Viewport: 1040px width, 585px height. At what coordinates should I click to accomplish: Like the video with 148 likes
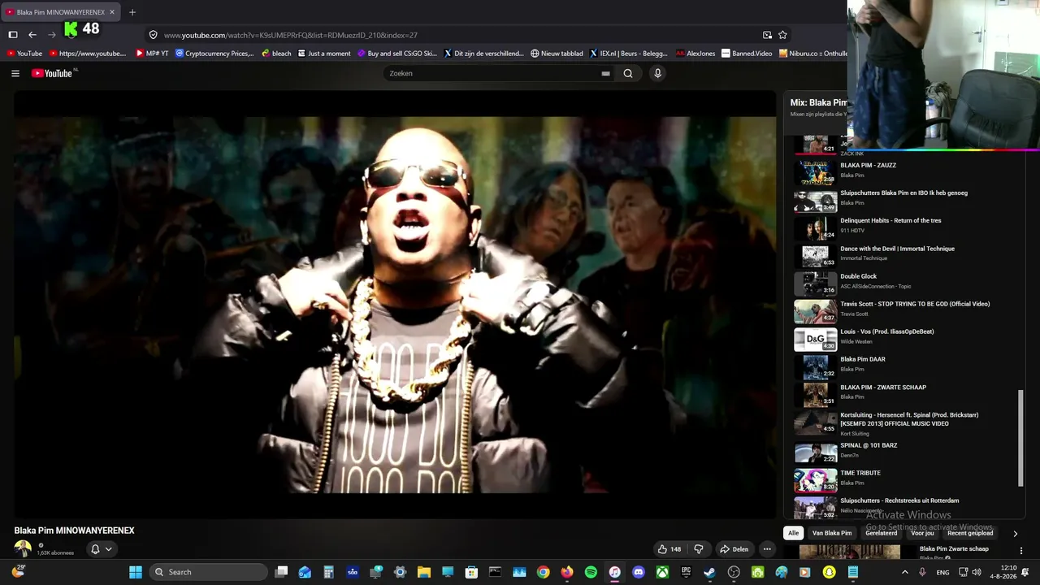pos(669,549)
